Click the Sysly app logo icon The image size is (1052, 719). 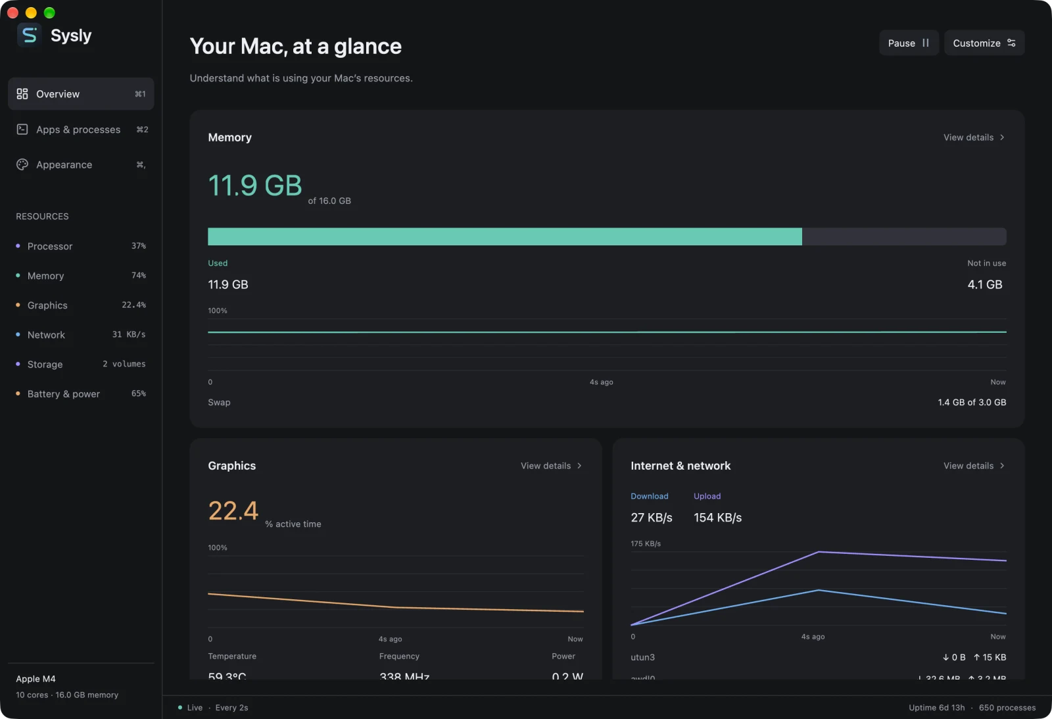point(29,36)
